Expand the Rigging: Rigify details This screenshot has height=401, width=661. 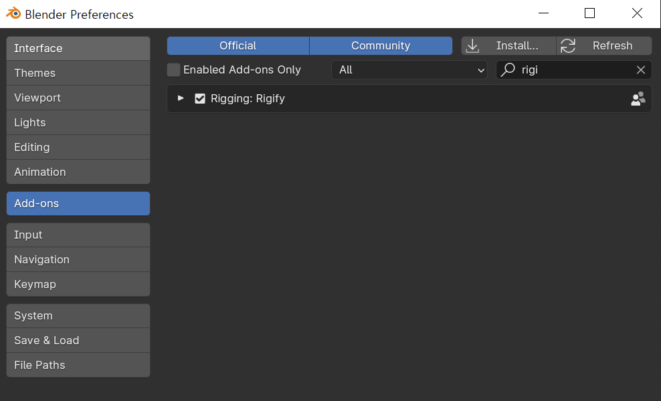(x=181, y=98)
